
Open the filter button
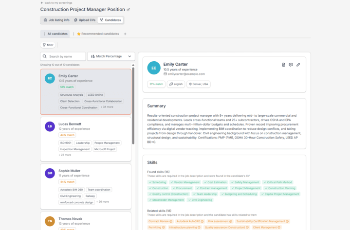(x=48, y=45)
